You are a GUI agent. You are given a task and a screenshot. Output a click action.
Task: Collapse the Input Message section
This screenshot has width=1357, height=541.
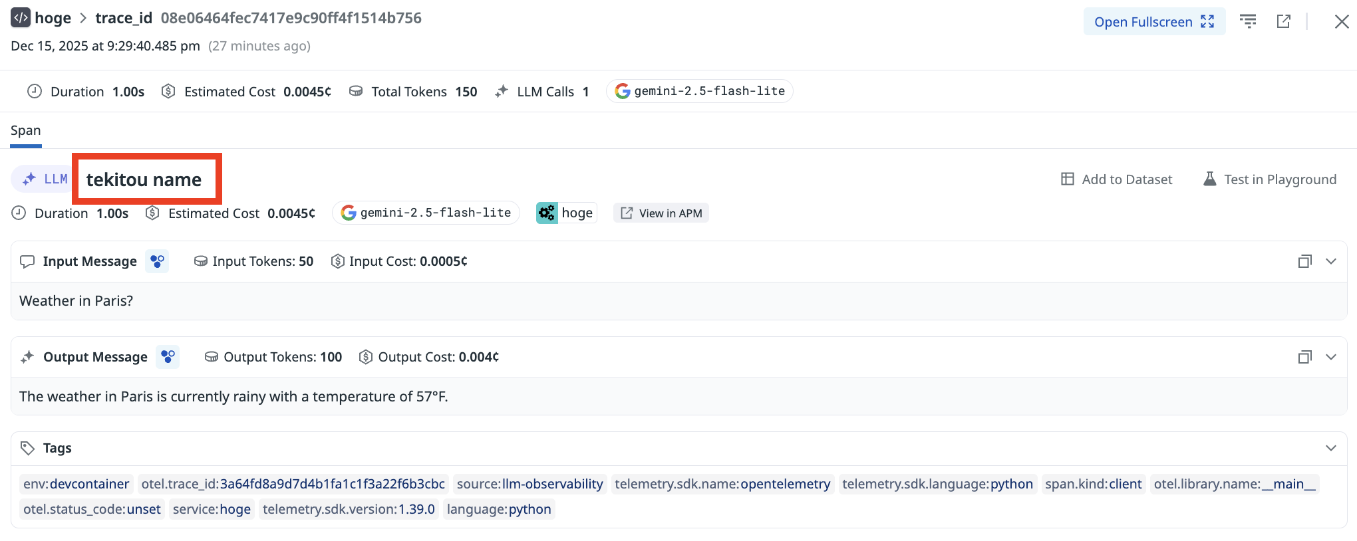[1331, 261]
